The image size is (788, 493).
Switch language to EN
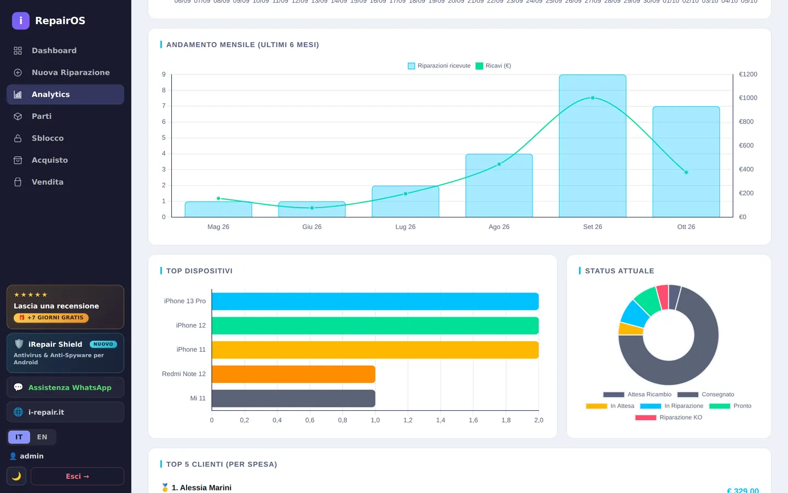tap(42, 437)
